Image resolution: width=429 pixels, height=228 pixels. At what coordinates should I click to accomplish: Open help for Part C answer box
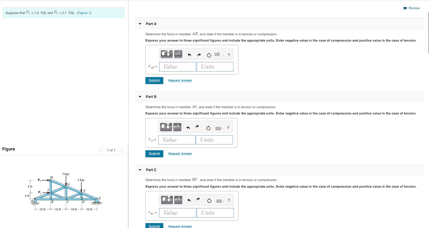click(x=229, y=201)
